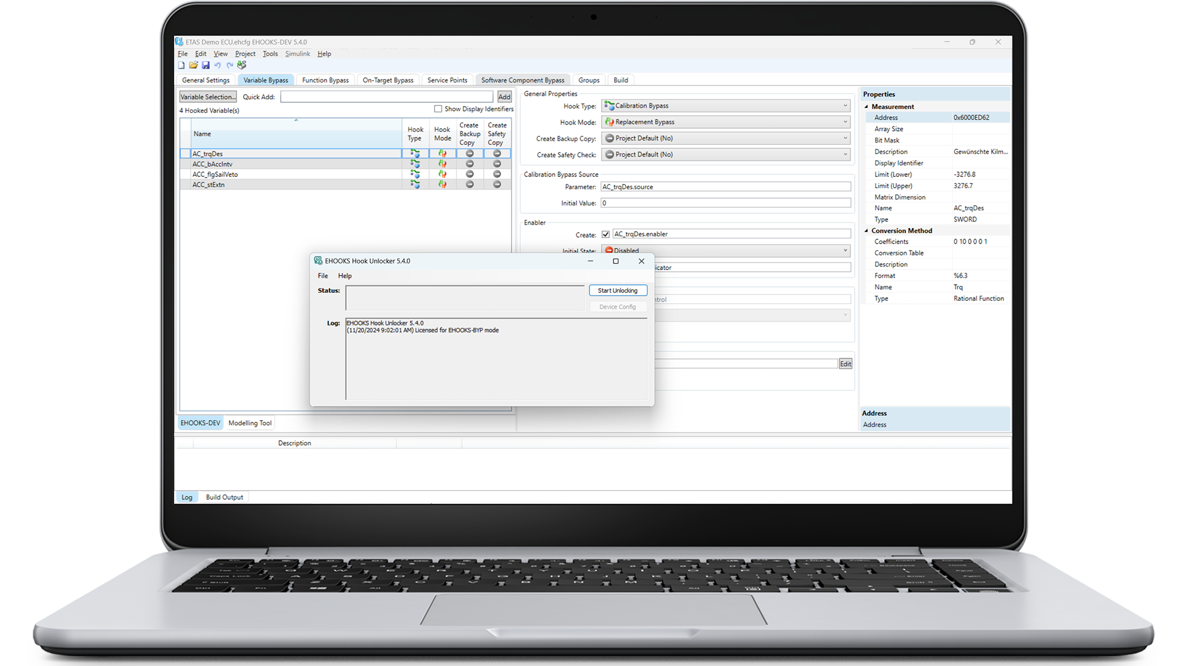
Task: Select the ACC_flgSailVeto variable row
Action: click(x=346, y=175)
